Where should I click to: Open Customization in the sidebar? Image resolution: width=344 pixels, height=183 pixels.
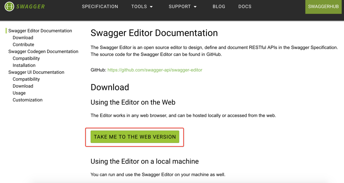27,100
